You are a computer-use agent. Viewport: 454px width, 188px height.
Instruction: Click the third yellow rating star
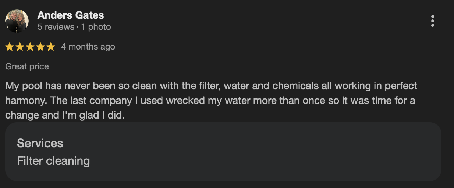[x=30, y=47]
